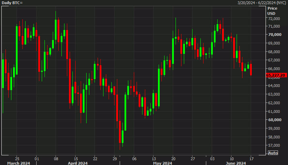Click the April 2024 month label
288x165 pixels.
point(78,163)
